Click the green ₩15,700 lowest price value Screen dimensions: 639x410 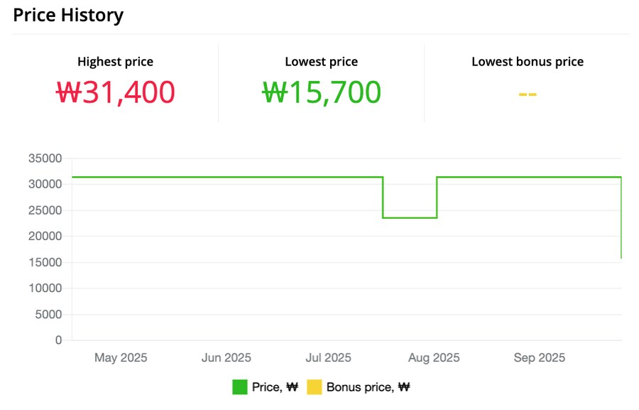(x=321, y=92)
